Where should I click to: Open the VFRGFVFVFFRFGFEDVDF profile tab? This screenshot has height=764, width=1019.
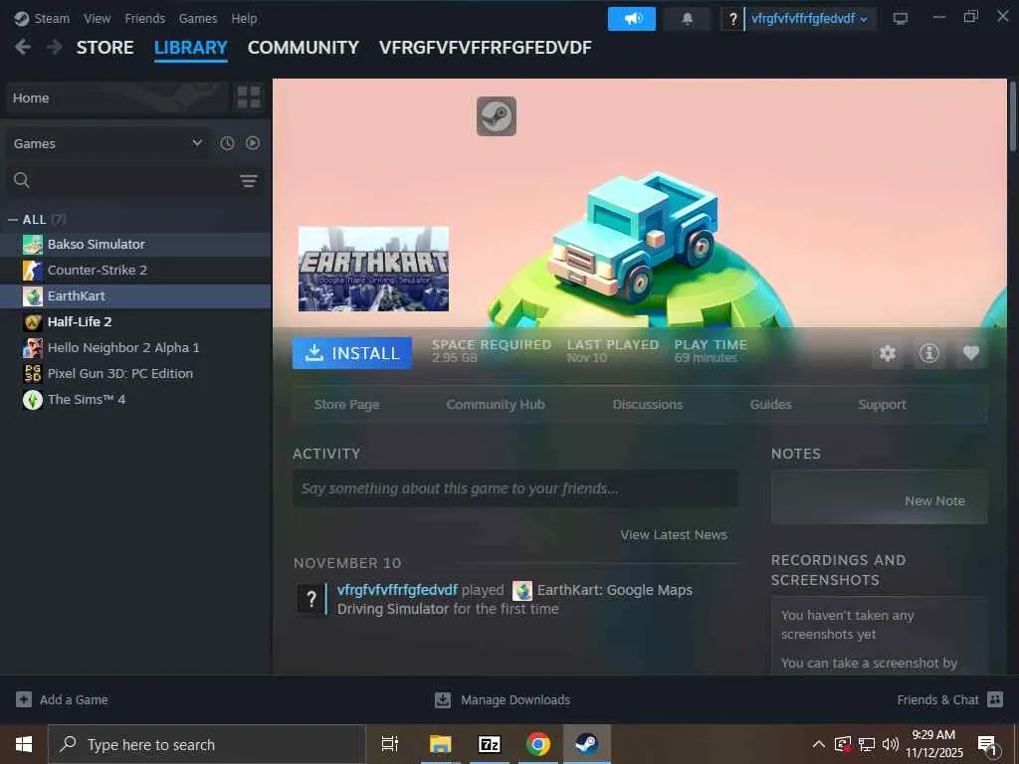[x=486, y=48]
